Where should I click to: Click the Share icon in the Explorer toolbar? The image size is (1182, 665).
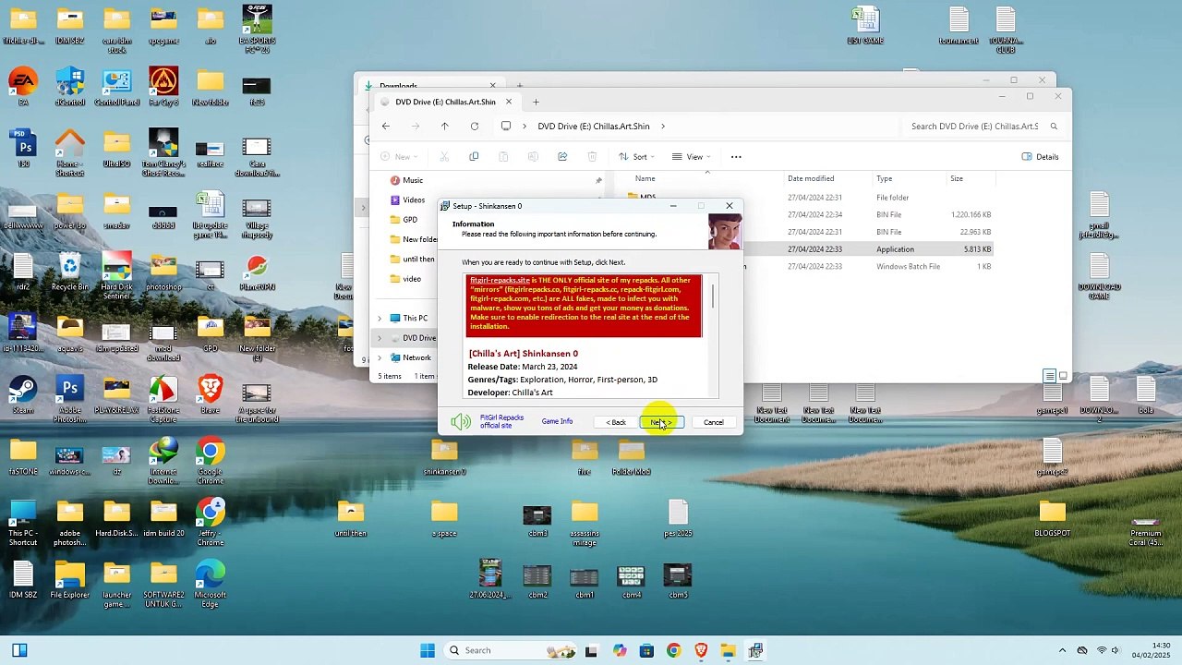point(562,157)
